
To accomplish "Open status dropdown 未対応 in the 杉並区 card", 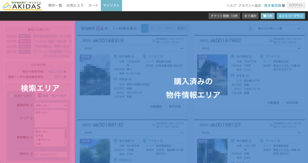I will coord(249,48).
